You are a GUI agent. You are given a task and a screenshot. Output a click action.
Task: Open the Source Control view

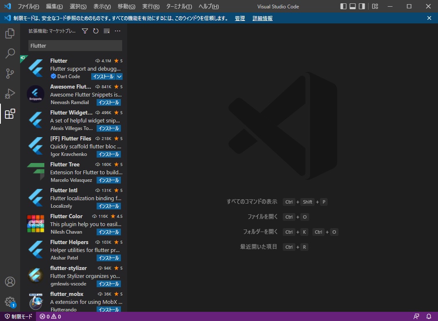click(x=10, y=74)
